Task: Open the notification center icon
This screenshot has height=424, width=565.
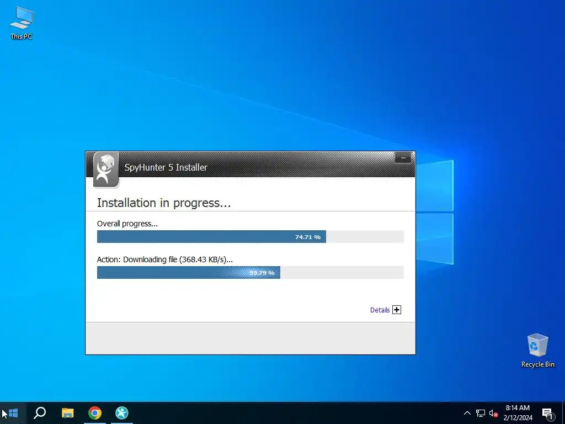Action: (x=547, y=413)
